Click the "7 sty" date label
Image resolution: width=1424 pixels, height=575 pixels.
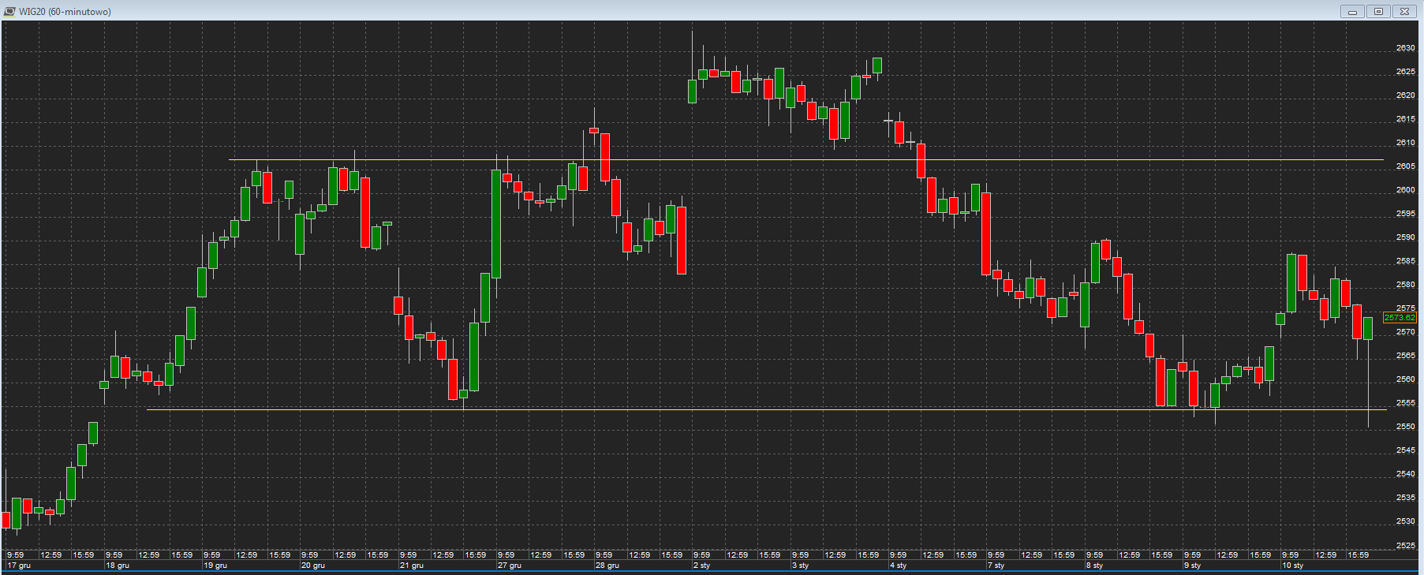coord(996,566)
